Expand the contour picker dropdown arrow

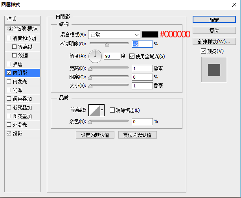pyautogui.click(x=102, y=110)
